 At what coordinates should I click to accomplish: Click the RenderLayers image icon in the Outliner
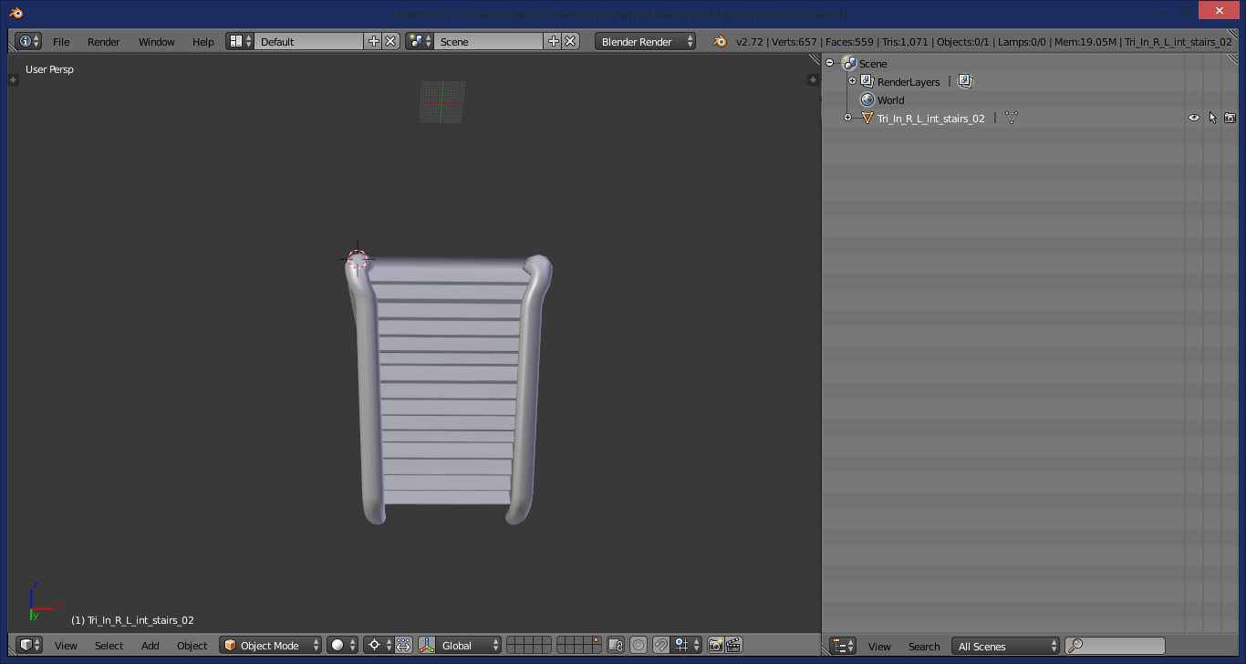[x=965, y=81]
